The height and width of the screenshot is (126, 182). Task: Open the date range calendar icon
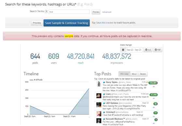123,50
